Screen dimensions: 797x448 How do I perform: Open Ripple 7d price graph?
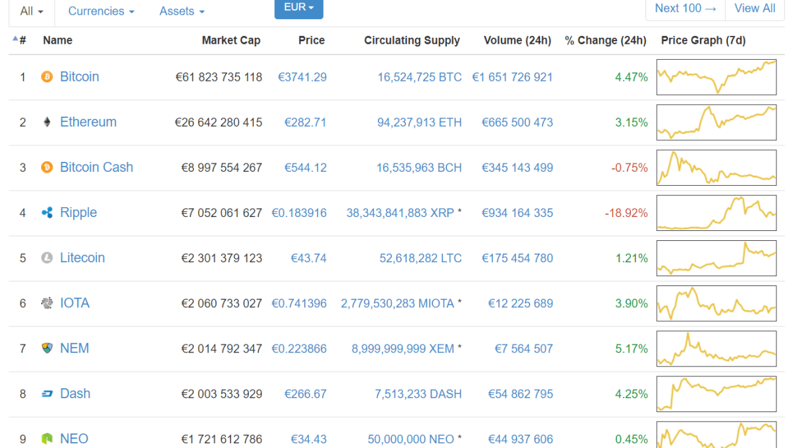click(717, 212)
